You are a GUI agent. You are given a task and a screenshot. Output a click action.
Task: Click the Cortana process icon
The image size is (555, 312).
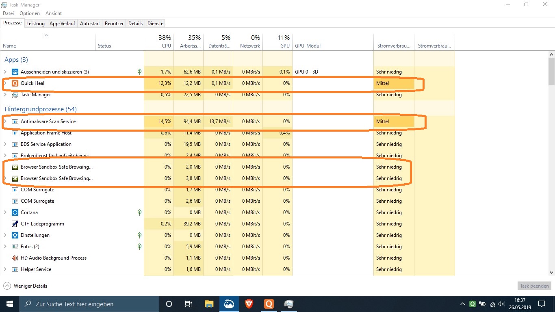pyautogui.click(x=15, y=212)
